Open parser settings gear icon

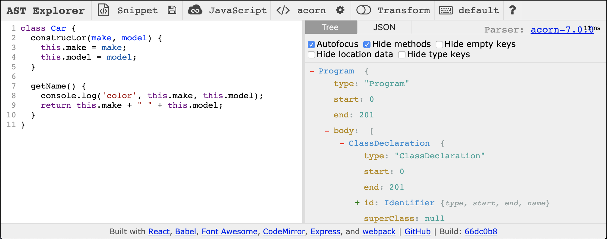click(340, 10)
